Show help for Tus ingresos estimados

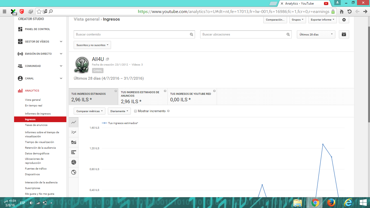[116, 91]
